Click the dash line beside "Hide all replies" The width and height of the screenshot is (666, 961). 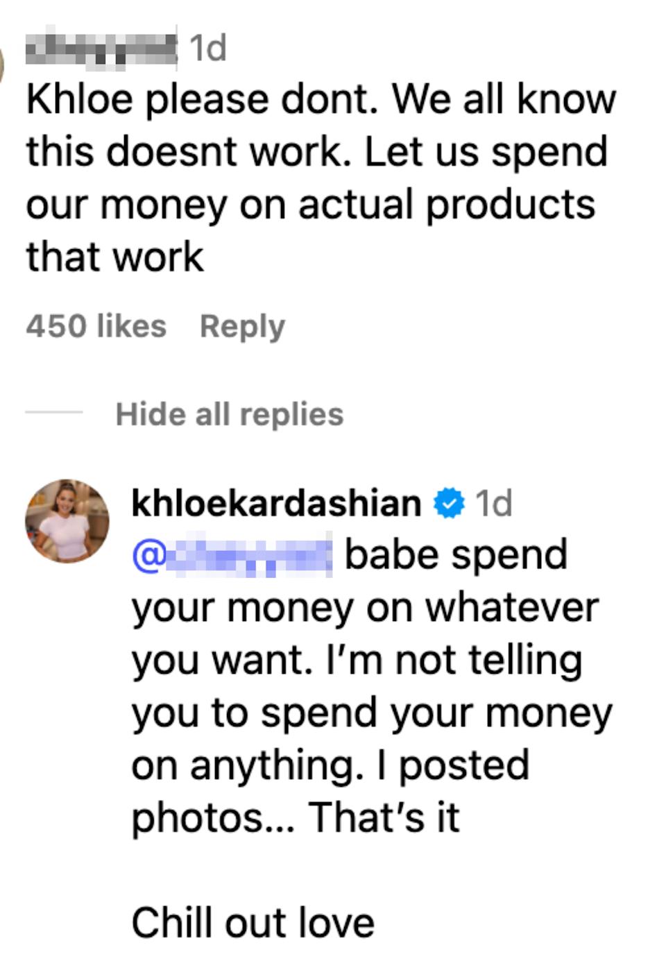click(x=54, y=412)
